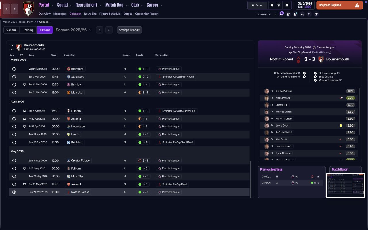Viewport: 368px width, 230px height.
Task: Click the Search button
Action: pyautogui.click(x=257, y=5)
